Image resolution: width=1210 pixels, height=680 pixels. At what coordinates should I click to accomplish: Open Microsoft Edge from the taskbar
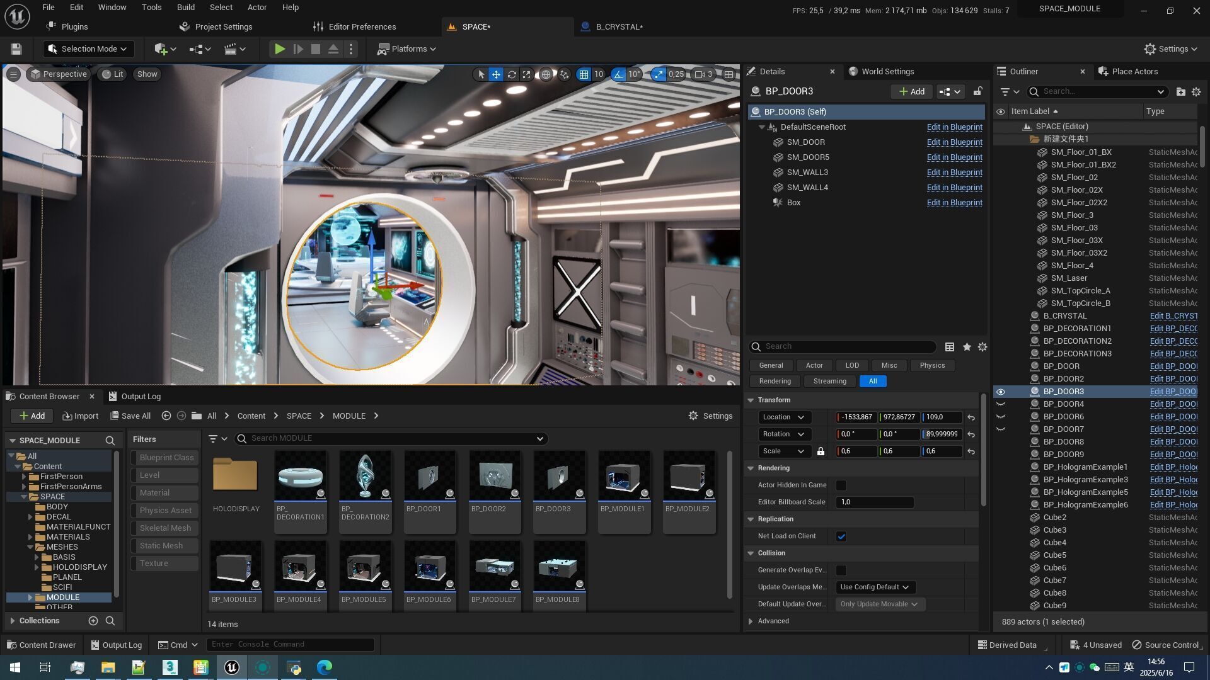325,667
